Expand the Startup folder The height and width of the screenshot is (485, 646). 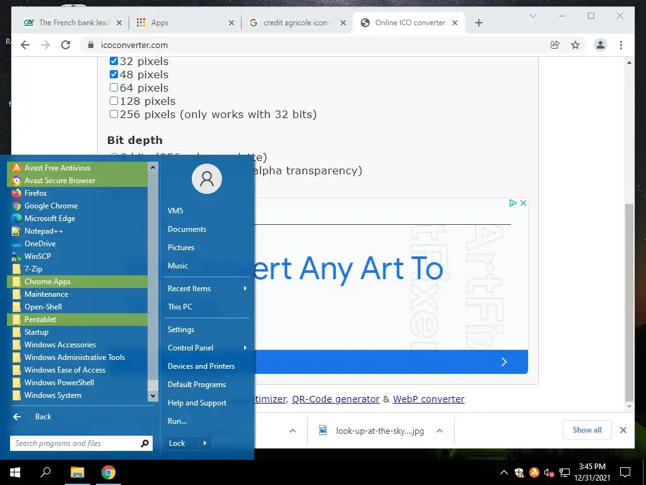77,332
